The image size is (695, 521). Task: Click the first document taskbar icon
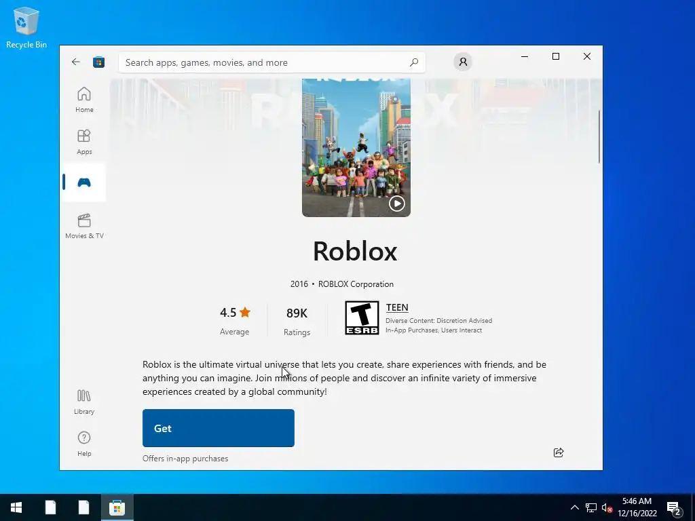pos(50,507)
